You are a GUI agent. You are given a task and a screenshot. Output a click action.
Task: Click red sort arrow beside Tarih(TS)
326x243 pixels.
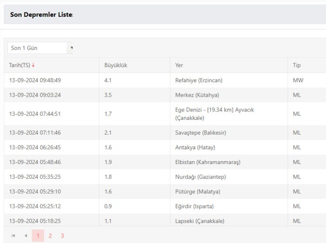tap(33, 65)
